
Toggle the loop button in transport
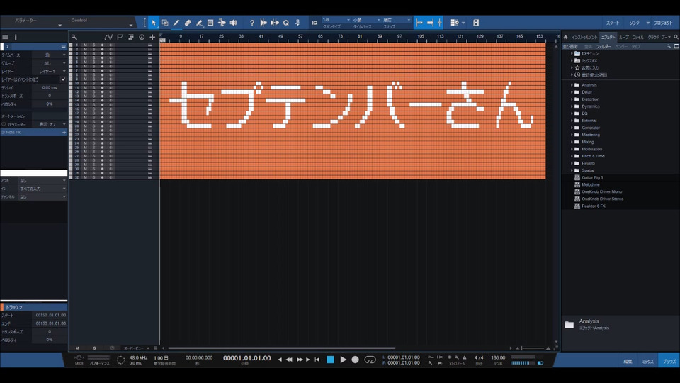[370, 360]
